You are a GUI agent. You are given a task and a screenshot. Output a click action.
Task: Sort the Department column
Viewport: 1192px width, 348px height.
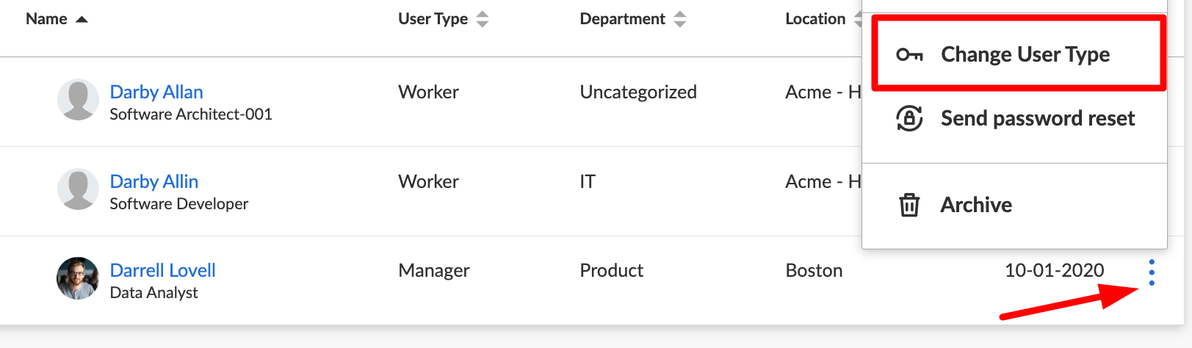point(680,19)
